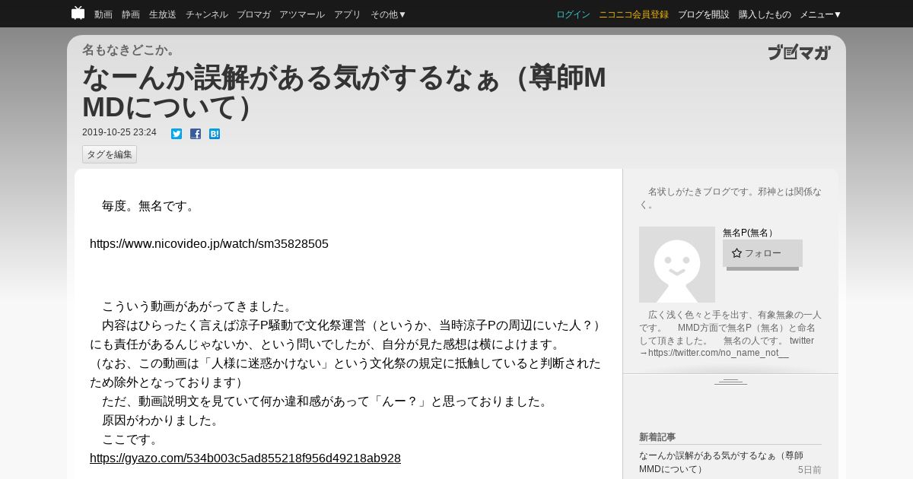Open the アツマール menu item

click(x=302, y=14)
